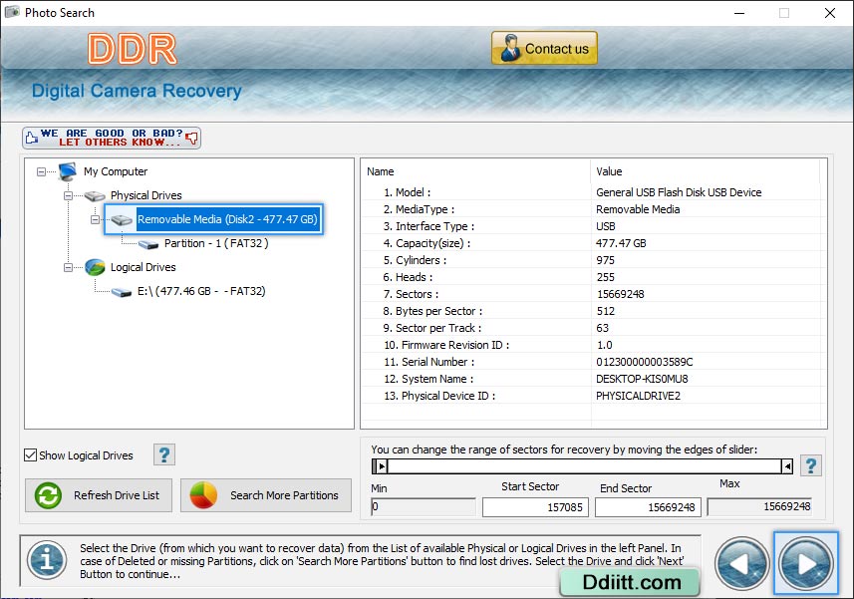Select 'General USB Flash Disk USB Device' value
This screenshot has height=599, width=854.
(x=679, y=192)
